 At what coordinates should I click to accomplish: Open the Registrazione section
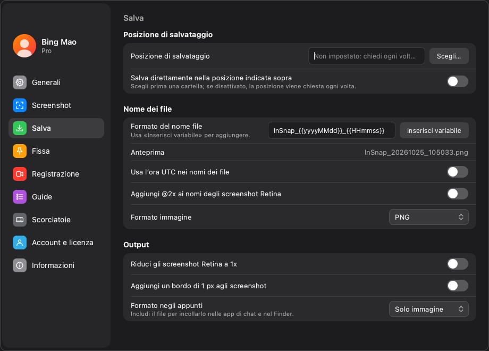click(x=56, y=174)
